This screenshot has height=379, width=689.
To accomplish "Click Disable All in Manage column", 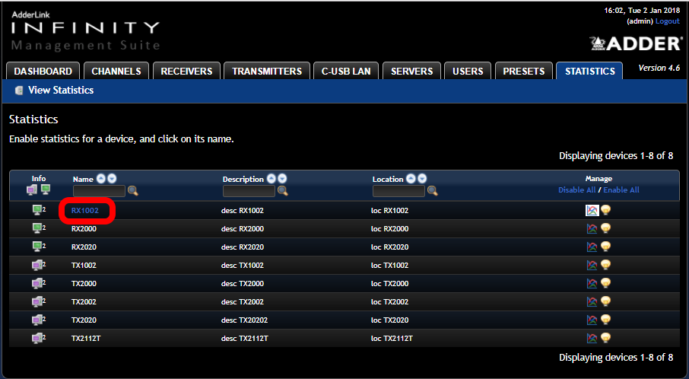I will pos(576,190).
